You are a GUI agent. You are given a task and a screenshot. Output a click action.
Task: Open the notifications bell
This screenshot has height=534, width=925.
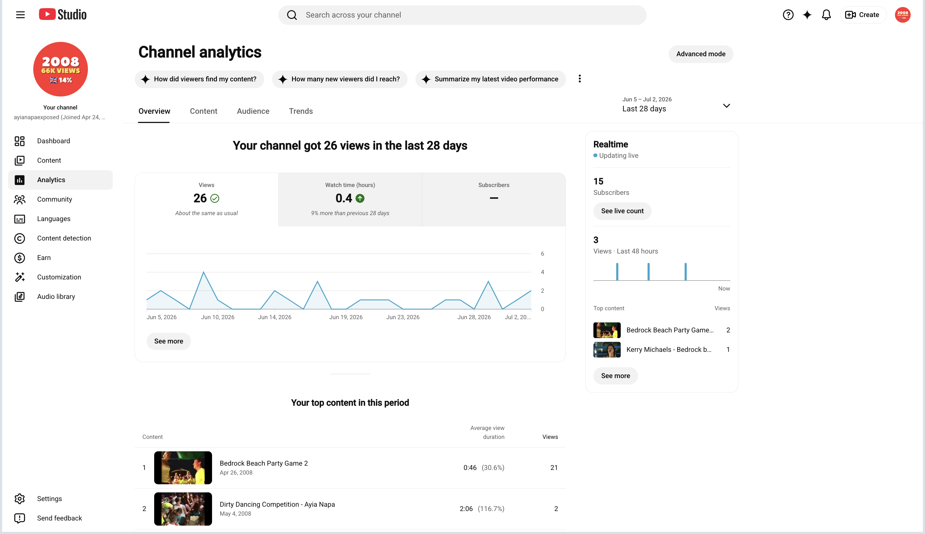(826, 15)
